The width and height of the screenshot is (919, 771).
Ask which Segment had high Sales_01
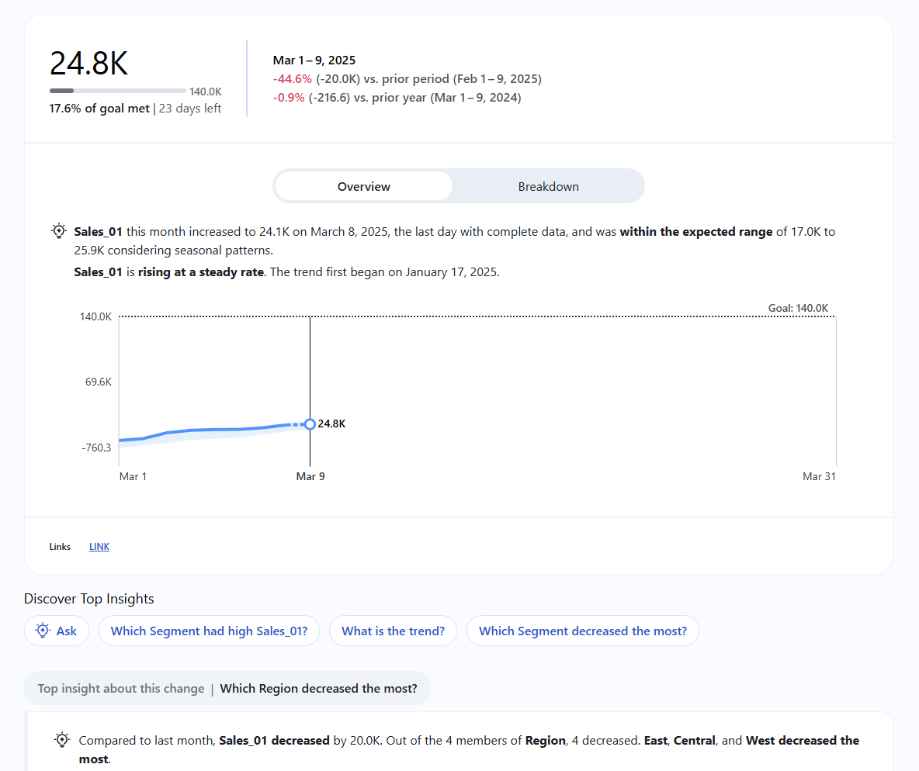[x=209, y=631]
